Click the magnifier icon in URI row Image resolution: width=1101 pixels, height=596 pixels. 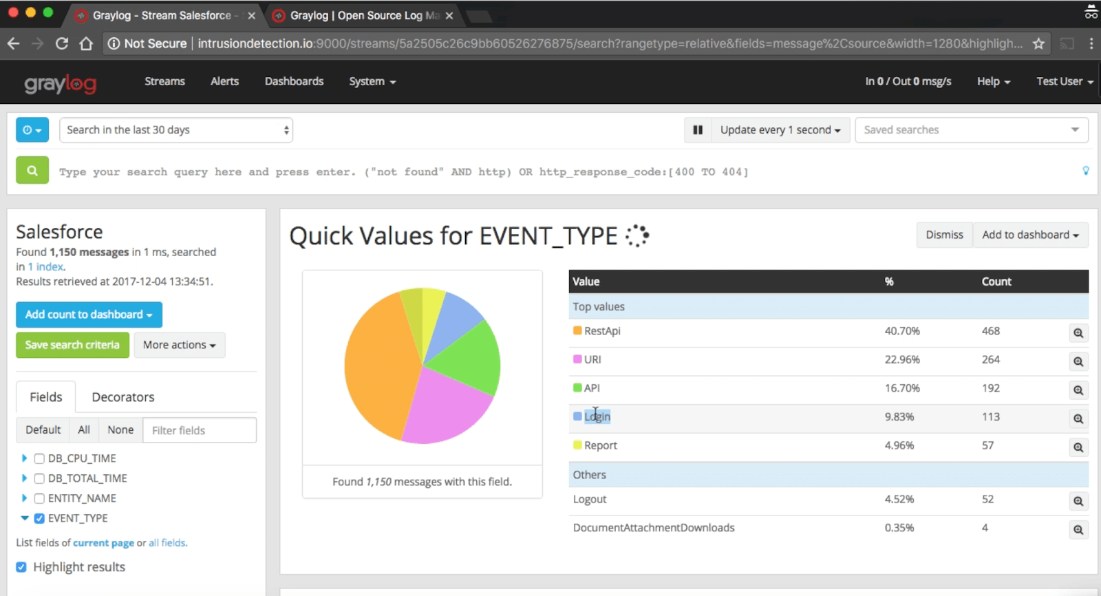(x=1078, y=361)
